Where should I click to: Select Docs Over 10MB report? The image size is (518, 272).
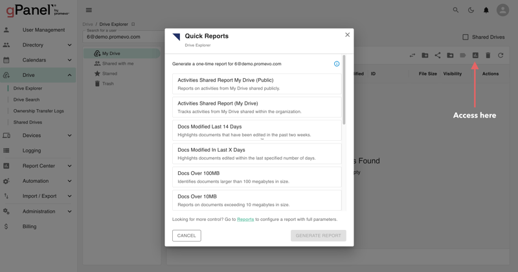coord(256,200)
